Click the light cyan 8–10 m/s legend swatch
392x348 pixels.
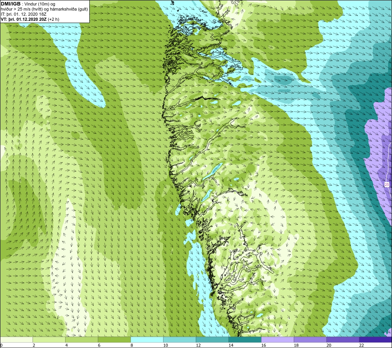tap(147, 339)
